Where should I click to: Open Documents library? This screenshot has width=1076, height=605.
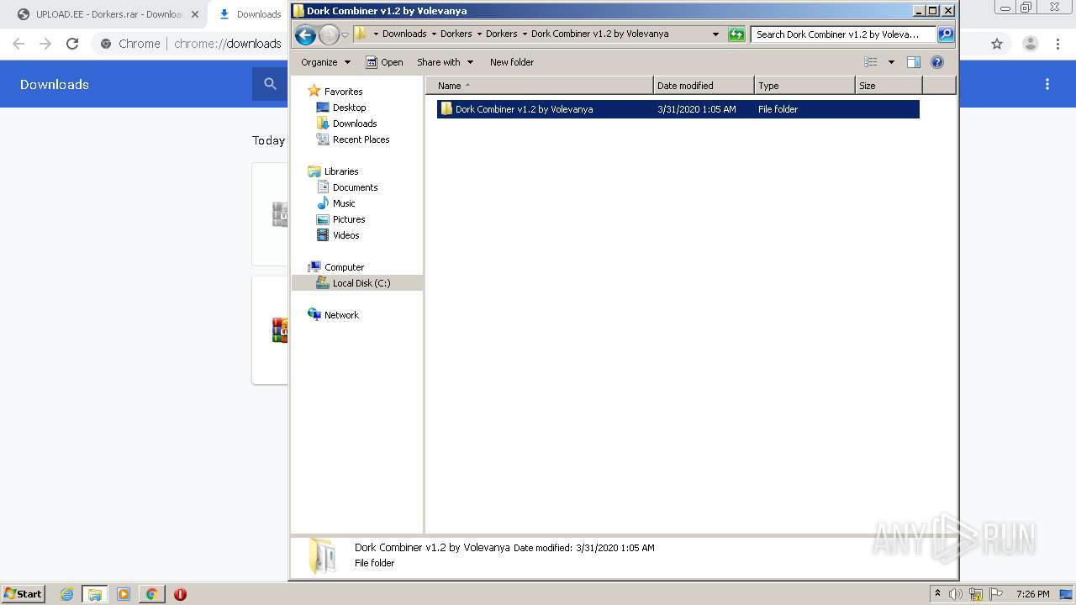click(355, 187)
